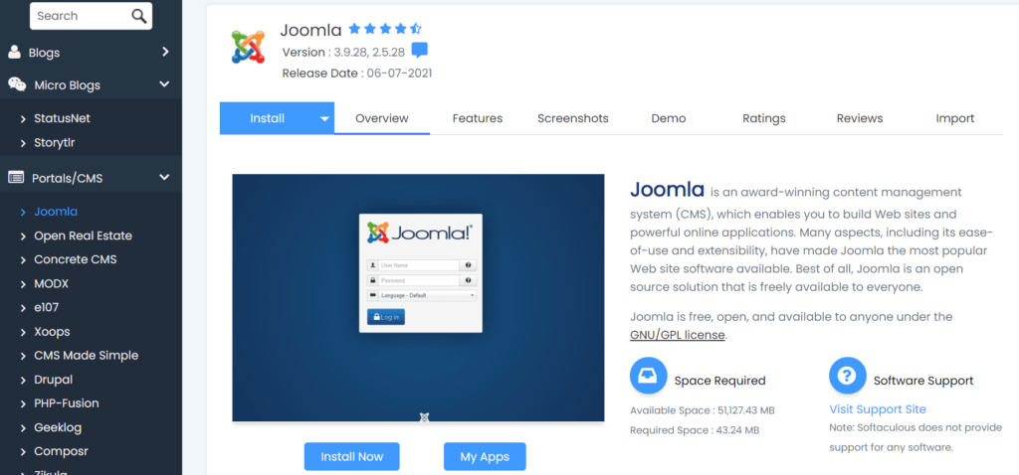Select PHP-Fusion in the sidebar
The image size is (1019, 475).
tap(67, 403)
